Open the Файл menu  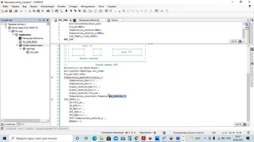(6, 6)
